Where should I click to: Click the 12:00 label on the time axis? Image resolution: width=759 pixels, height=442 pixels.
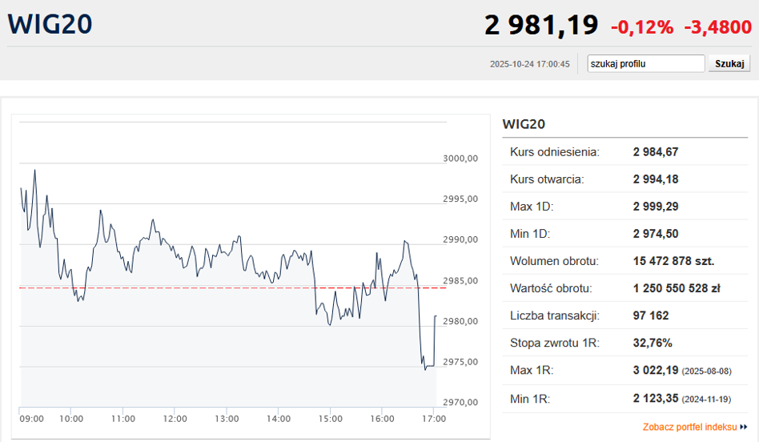pyautogui.click(x=175, y=418)
